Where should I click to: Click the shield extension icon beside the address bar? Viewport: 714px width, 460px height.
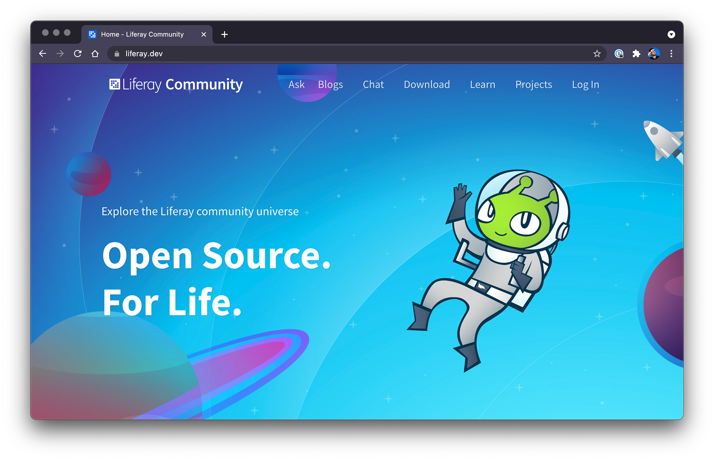point(620,53)
